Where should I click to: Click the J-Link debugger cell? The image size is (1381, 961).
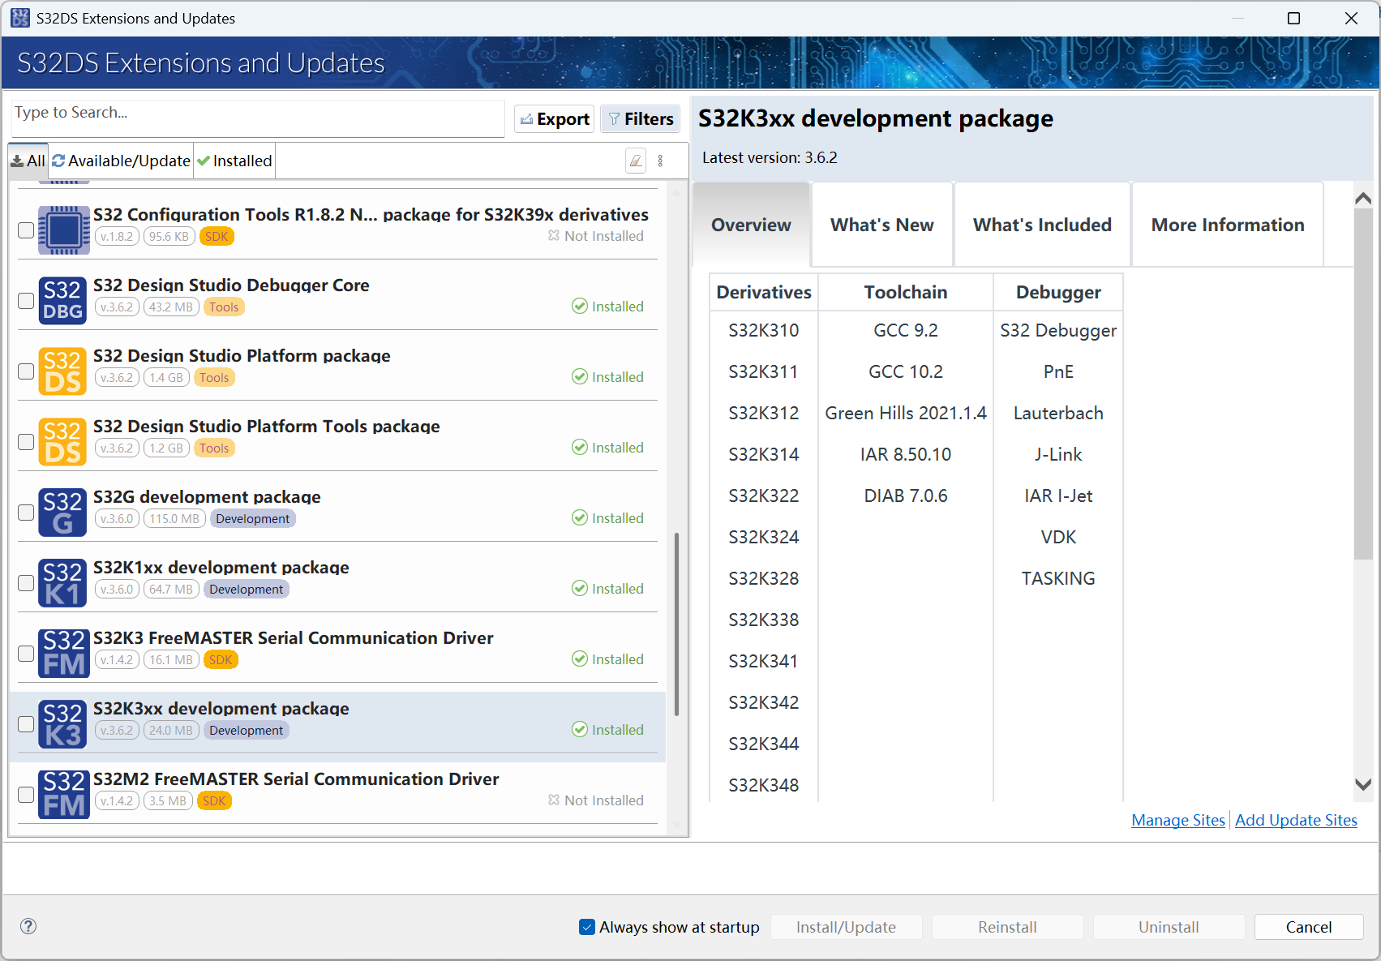click(1058, 454)
